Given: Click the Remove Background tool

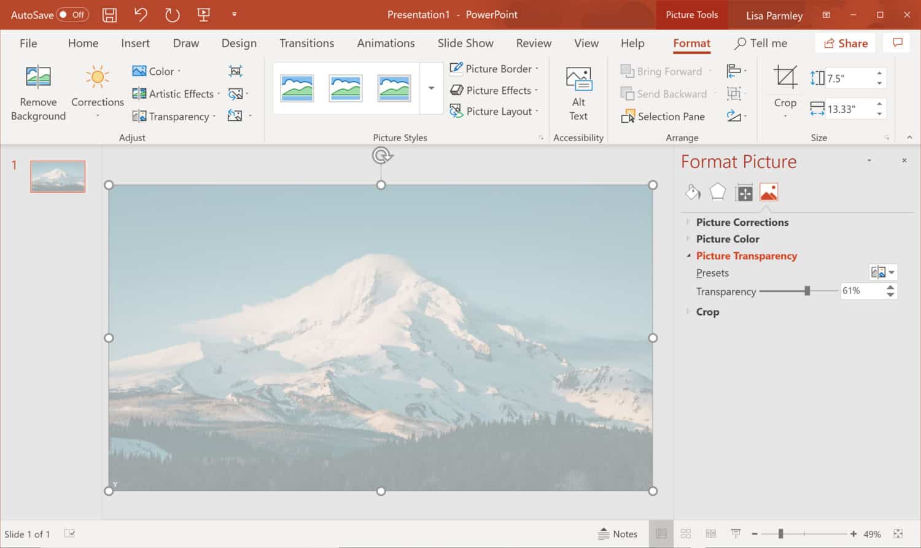Looking at the screenshot, I should (37, 92).
